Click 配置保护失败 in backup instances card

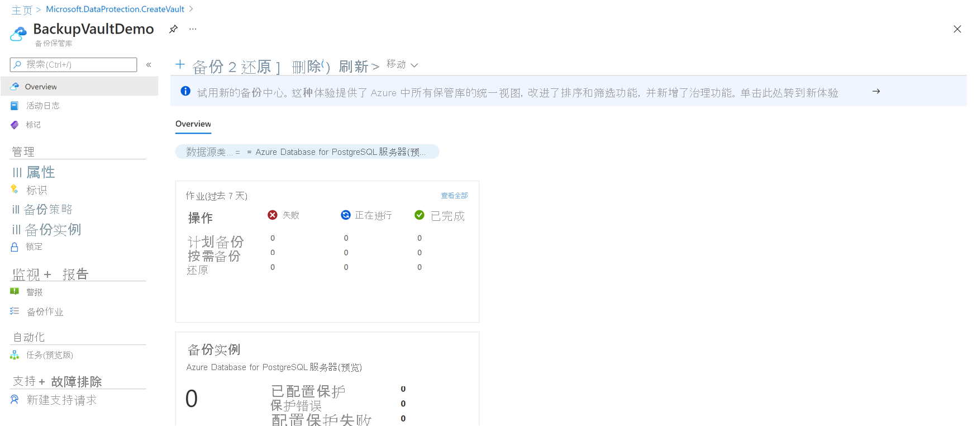coord(321,420)
